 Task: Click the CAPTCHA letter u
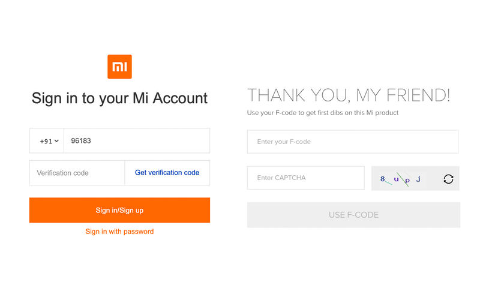coord(396,179)
